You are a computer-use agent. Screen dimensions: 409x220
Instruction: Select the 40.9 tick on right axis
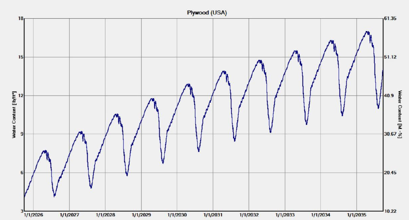(389, 95)
